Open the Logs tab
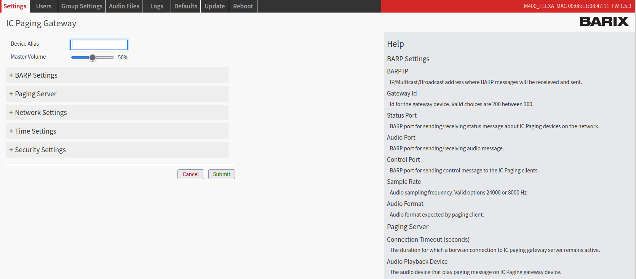 pyautogui.click(x=157, y=6)
